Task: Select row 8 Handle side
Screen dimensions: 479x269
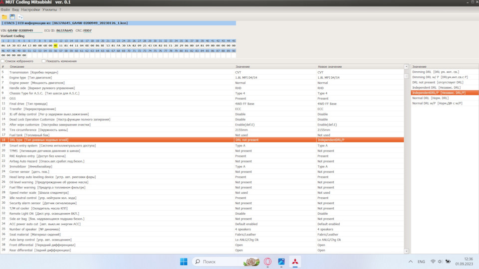Action: (202, 88)
